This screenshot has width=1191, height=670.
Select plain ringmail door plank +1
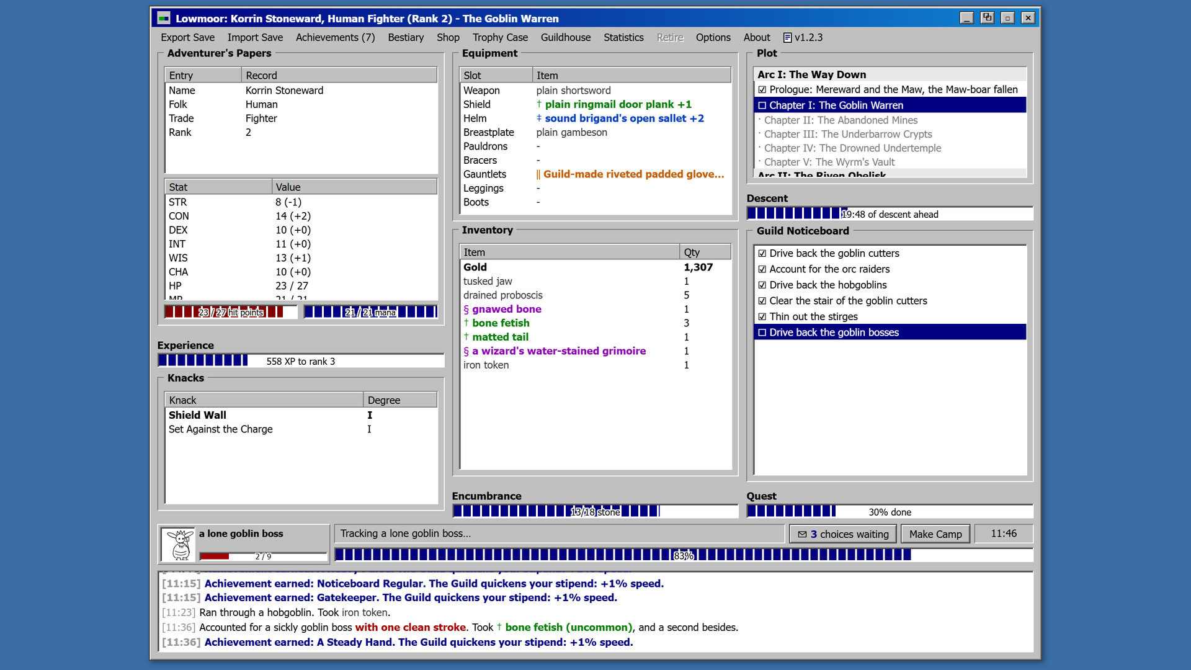coord(595,105)
